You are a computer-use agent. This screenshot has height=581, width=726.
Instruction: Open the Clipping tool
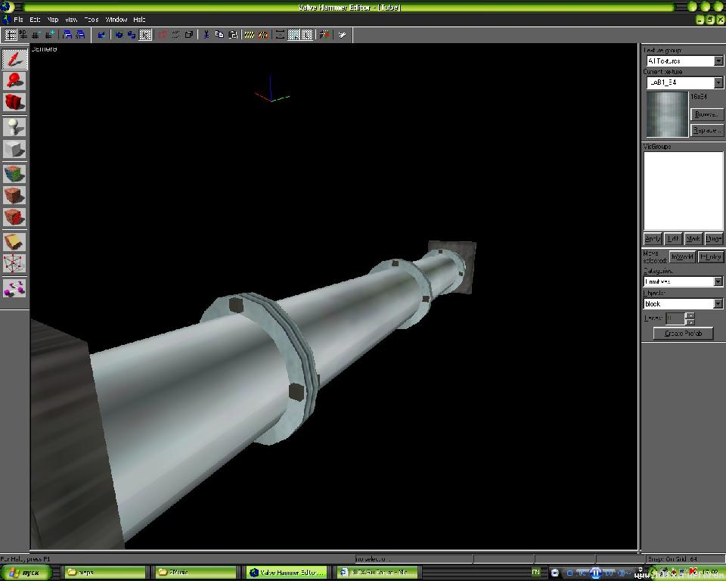tap(14, 241)
